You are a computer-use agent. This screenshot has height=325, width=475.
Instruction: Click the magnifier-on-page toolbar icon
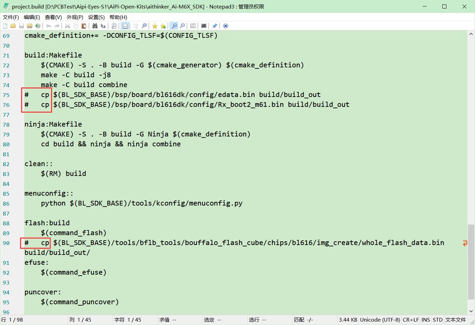(114, 26)
